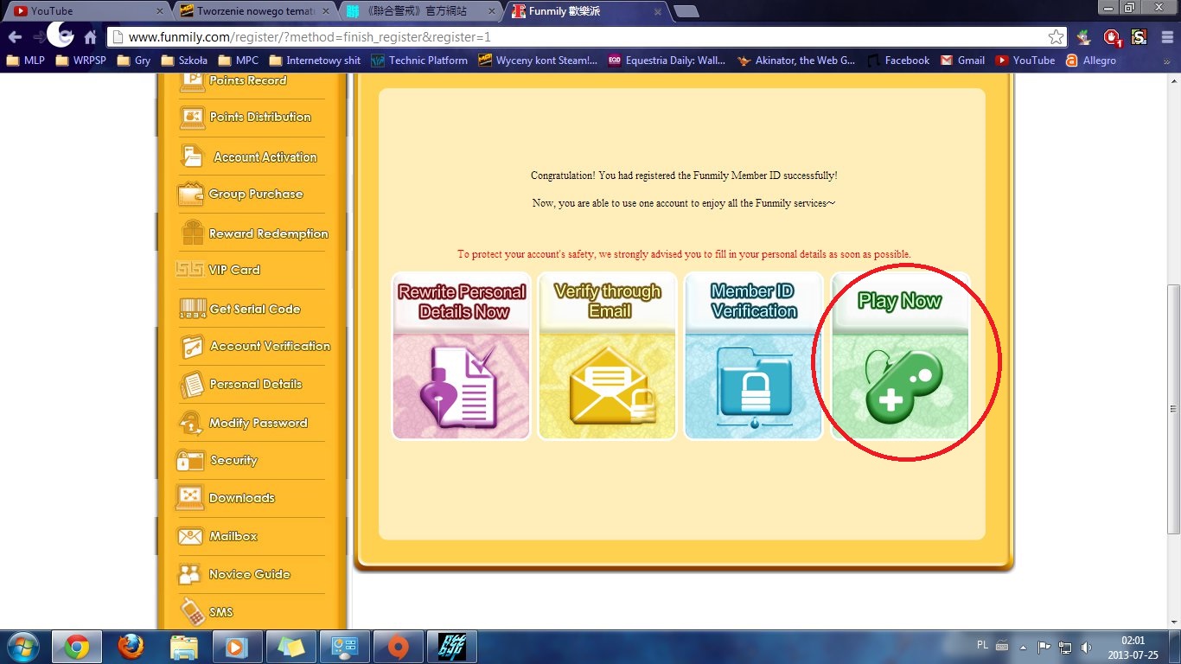Open Gry bookmarks folder
Viewport: 1181px width, 664px height.
(133, 61)
